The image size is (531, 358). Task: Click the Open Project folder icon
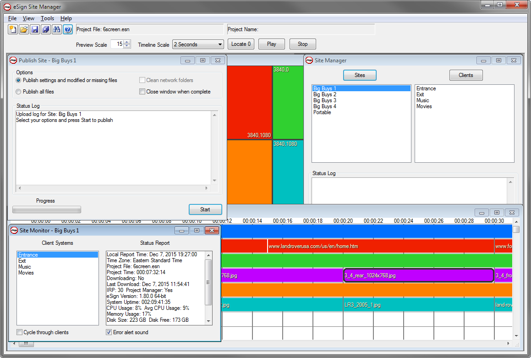tap(24, 30)
